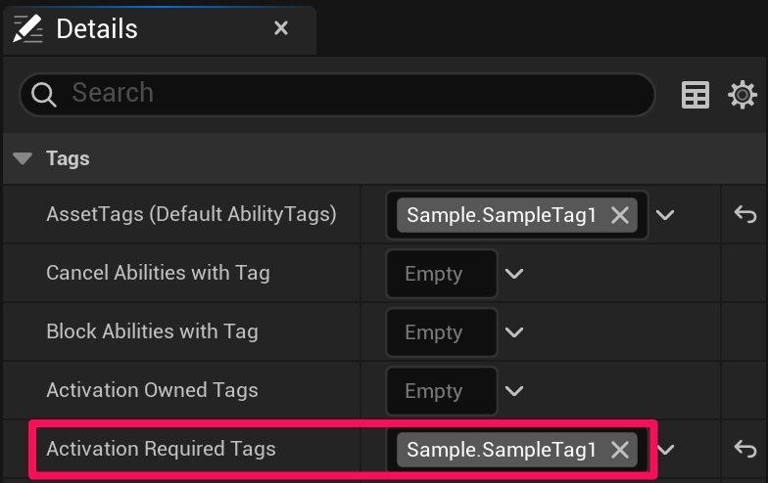Select the Details tab
Screen dimensions: 768x483
(97, 29)
